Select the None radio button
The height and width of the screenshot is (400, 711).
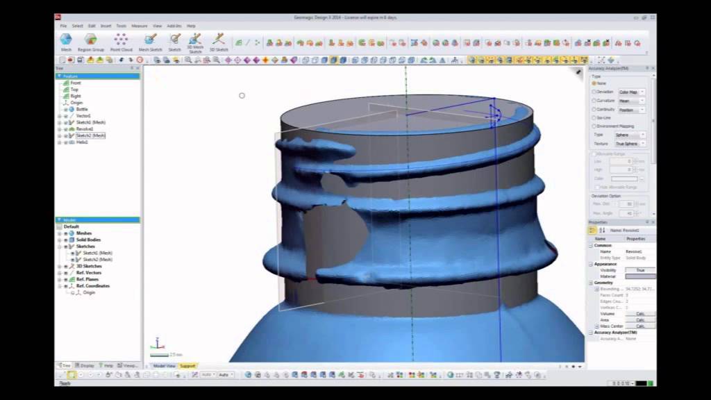pos(594,83)
